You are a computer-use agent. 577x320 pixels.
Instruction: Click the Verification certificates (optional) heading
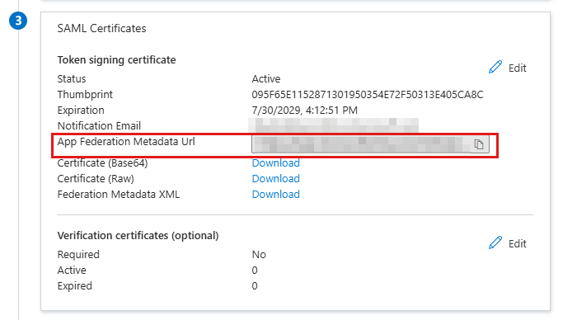pos(138,236)
